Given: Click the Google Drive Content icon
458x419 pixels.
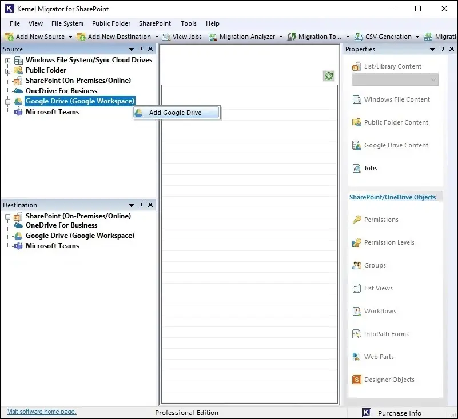Looking at the screenshot, I should tap(357, 145).
